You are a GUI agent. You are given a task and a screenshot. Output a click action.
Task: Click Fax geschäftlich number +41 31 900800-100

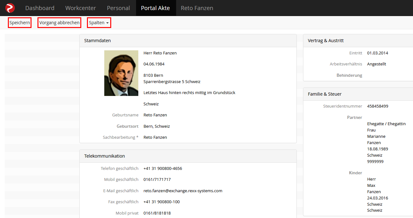(x=162, y=202)
